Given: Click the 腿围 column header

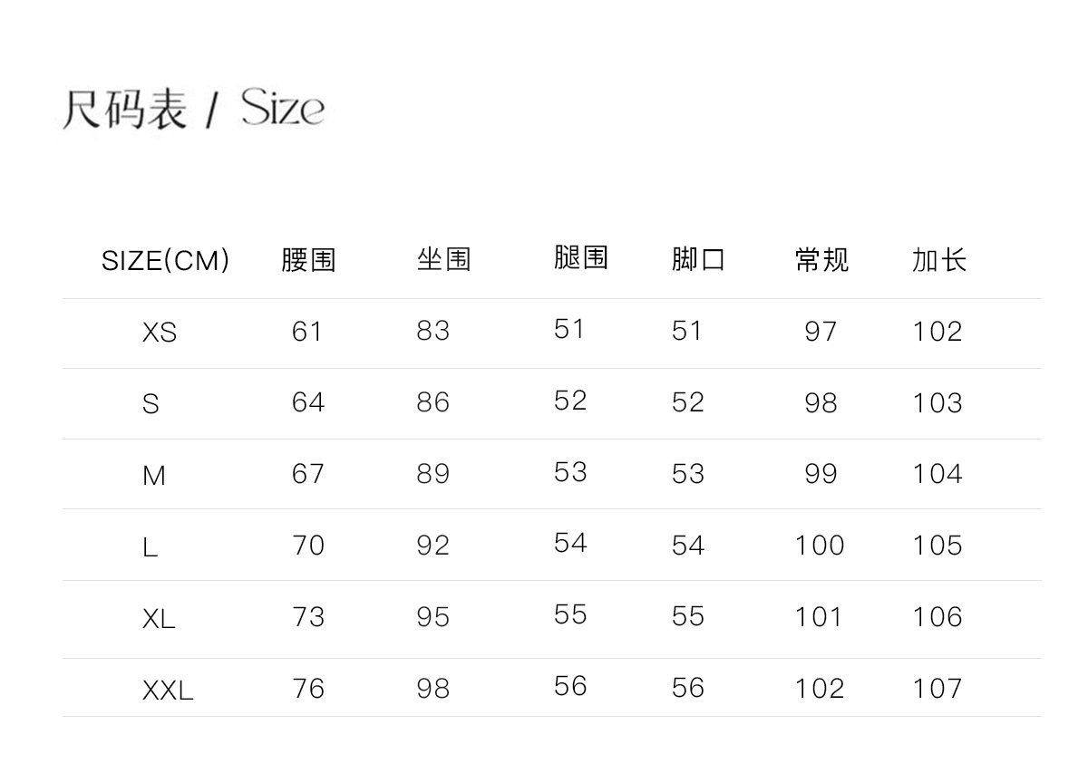Looking at the screenshot, I should [580, 258].
